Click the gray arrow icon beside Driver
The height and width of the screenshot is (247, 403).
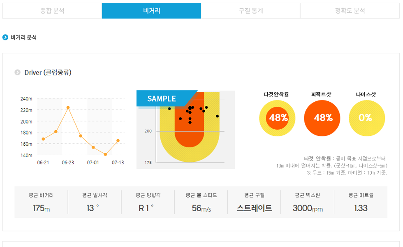pos(17,72)
